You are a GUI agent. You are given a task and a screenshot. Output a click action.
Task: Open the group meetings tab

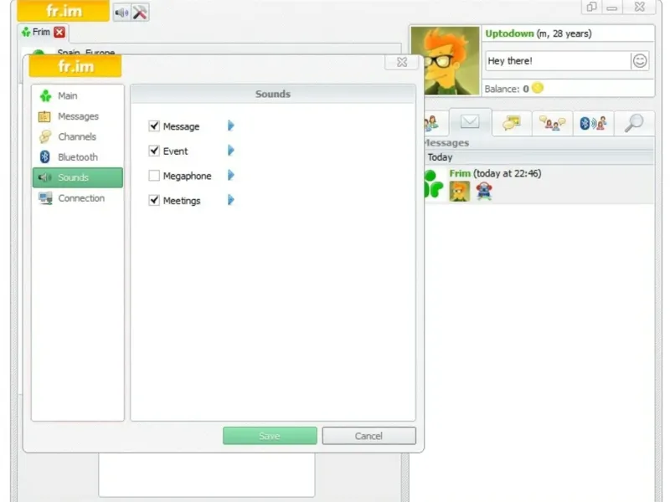(x=552, y=123)
